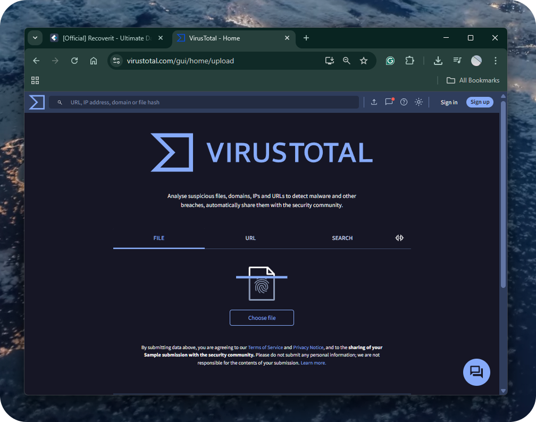This screenshot has height=422, width=536.
Task: Open a new browser tab
Action: [x=306, y=38]
